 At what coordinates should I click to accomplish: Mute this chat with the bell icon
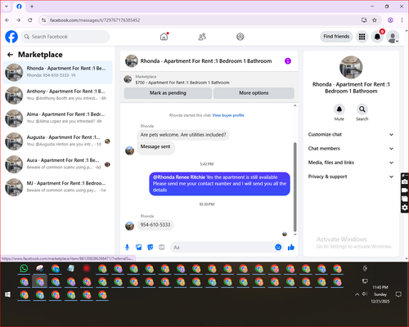pyautogui.click(x=339, y=110)
